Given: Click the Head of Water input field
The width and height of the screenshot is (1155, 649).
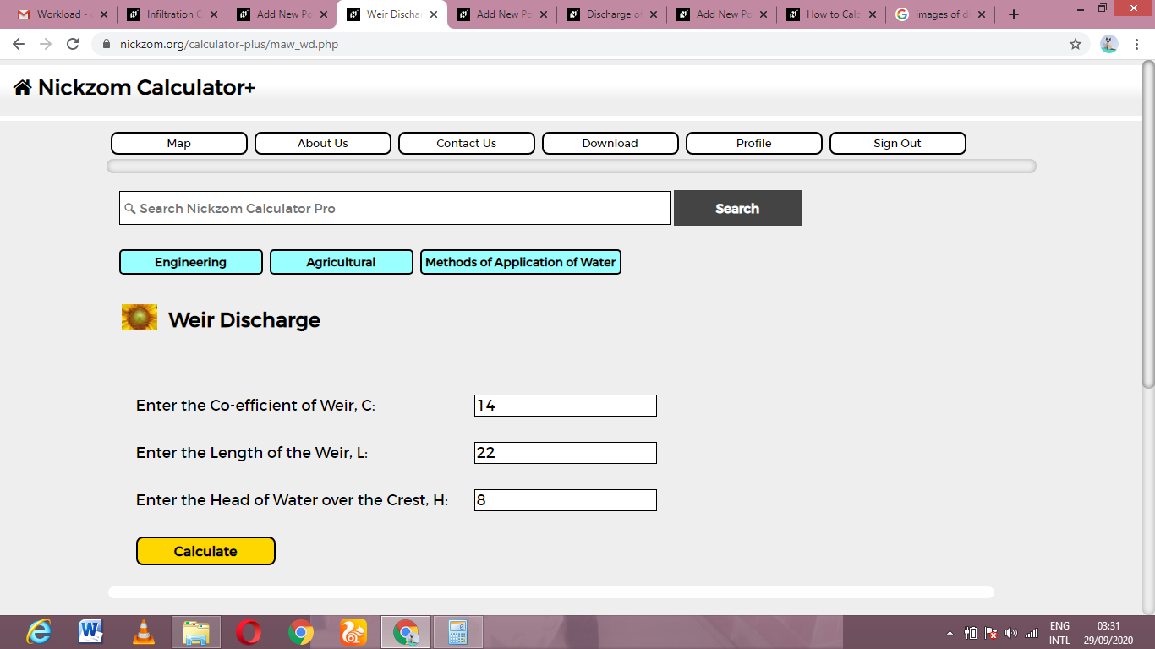Looking at the screenshot, I should (x=566, y=500).
